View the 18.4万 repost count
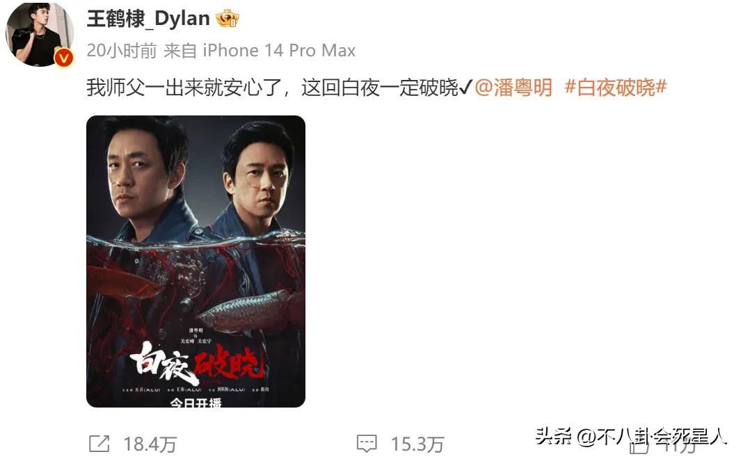This screenshot has height=459, width=741. point(150,444)
